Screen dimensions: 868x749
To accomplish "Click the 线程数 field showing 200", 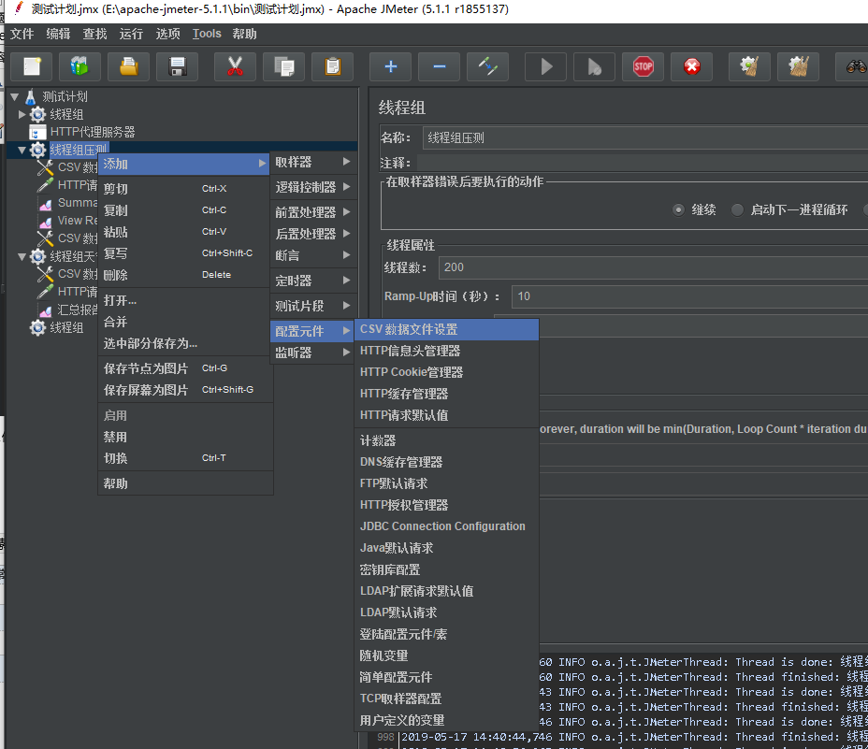I will click(653, 267).
